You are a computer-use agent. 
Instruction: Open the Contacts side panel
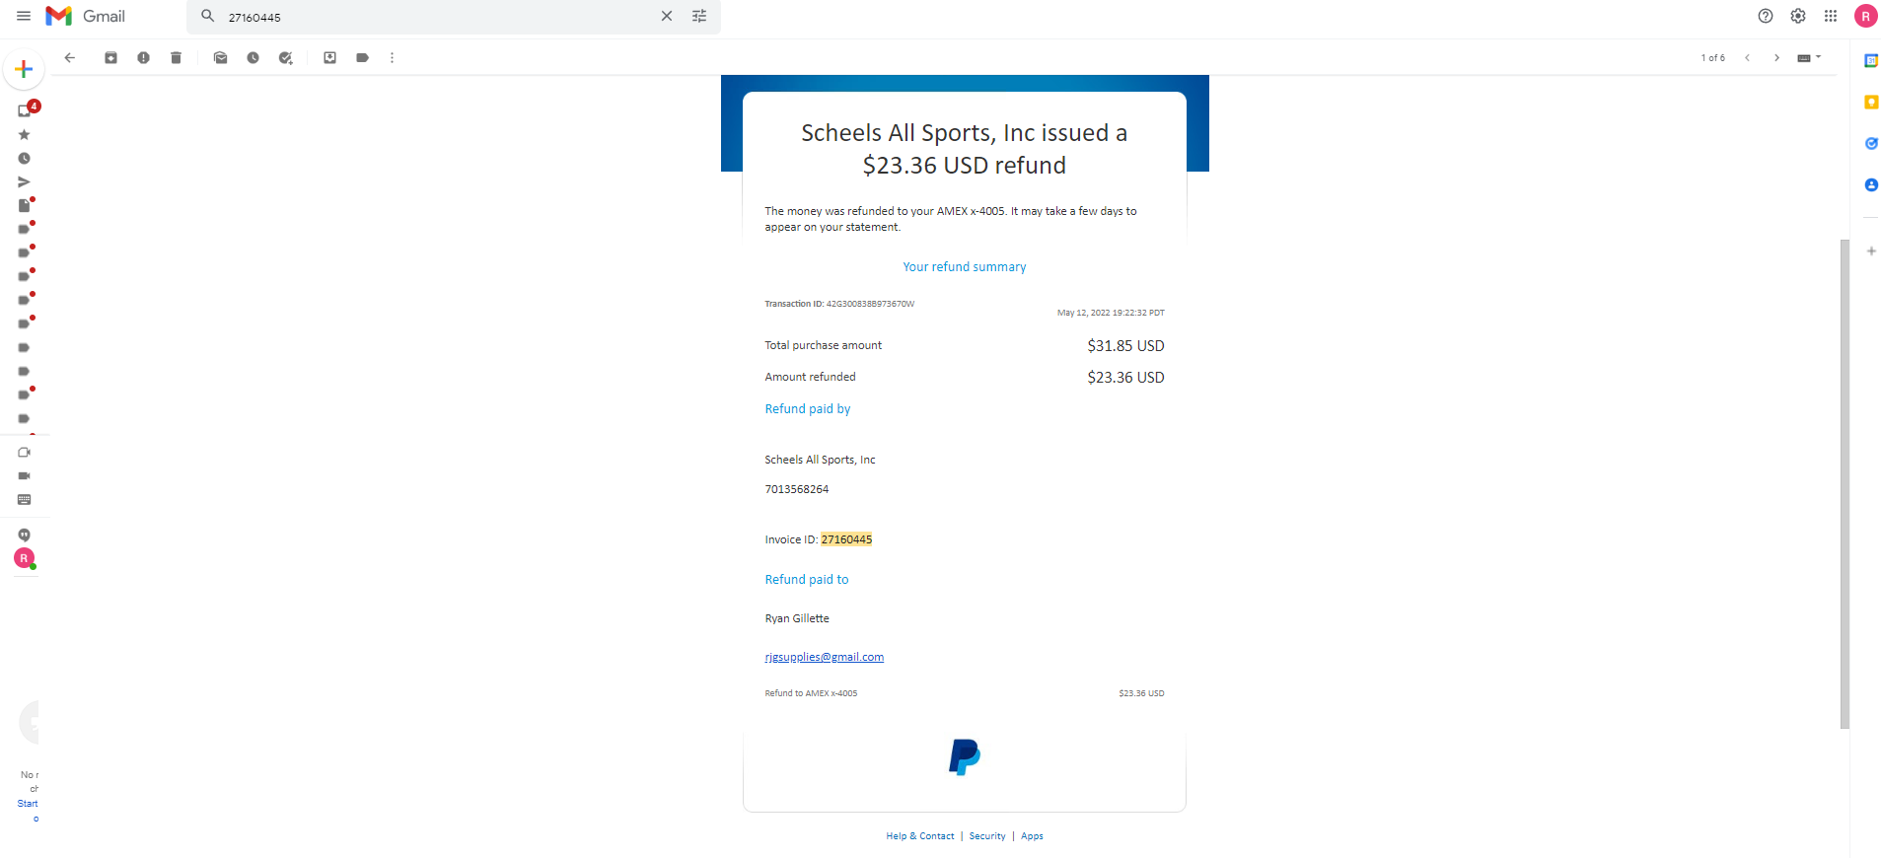(1871, 185)
